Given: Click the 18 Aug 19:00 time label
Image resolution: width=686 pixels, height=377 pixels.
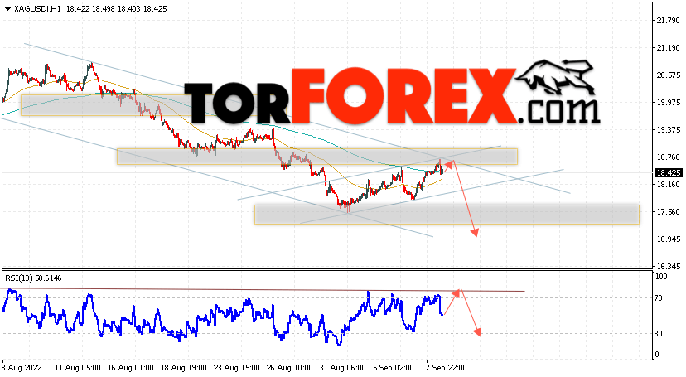Looking at the screenshot, I should pyautogui.click(x=184, y=368).
